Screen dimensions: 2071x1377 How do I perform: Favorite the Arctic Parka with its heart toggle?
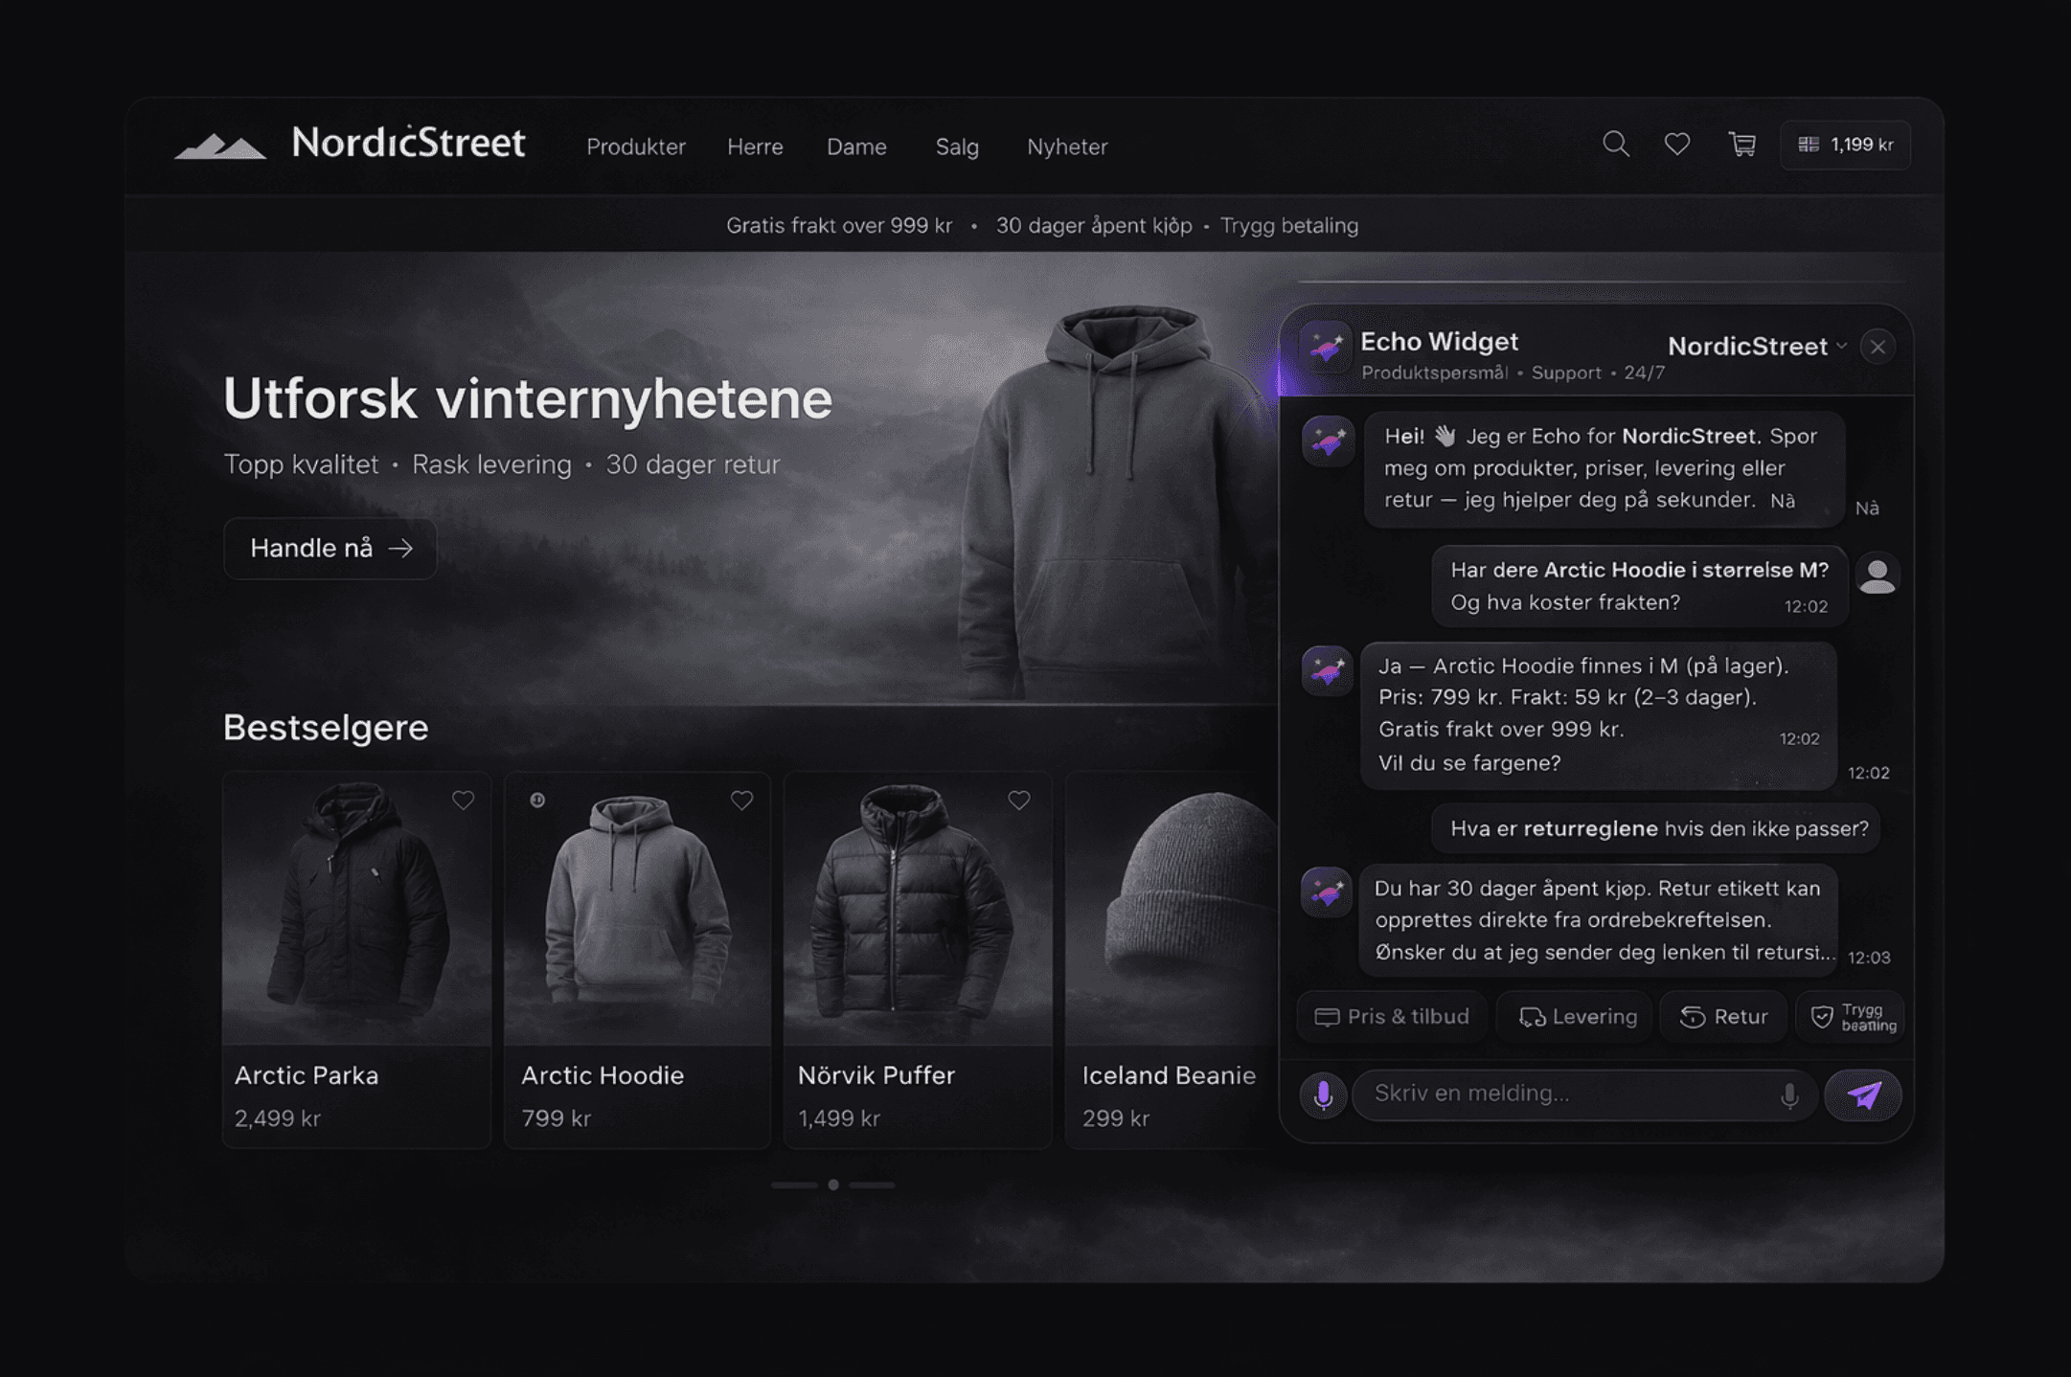(x=466, y=800)
